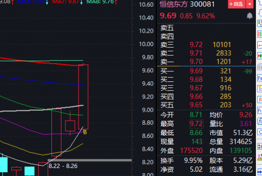Click the price alert bell icon
262x176 pixels.
pyautogui.click(x=250, y=16)
